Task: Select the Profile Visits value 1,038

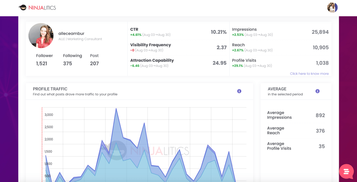Action: (322, 63)
